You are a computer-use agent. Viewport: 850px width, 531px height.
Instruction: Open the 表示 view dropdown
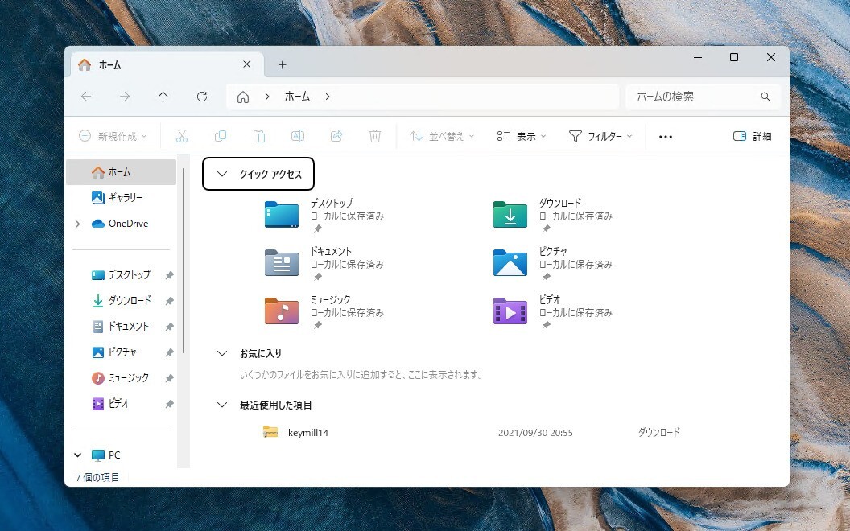click(522, 136)
